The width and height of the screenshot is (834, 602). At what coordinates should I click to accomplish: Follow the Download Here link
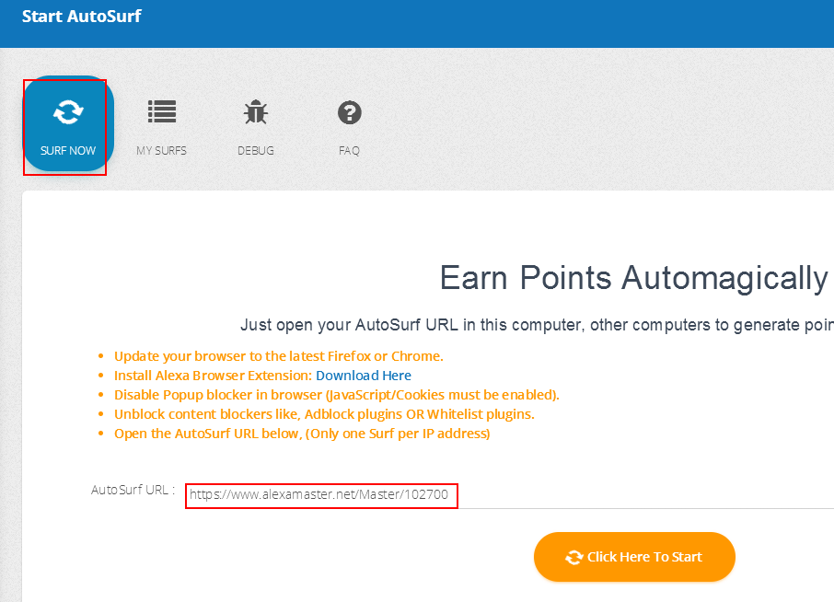(x=364, y=376)
